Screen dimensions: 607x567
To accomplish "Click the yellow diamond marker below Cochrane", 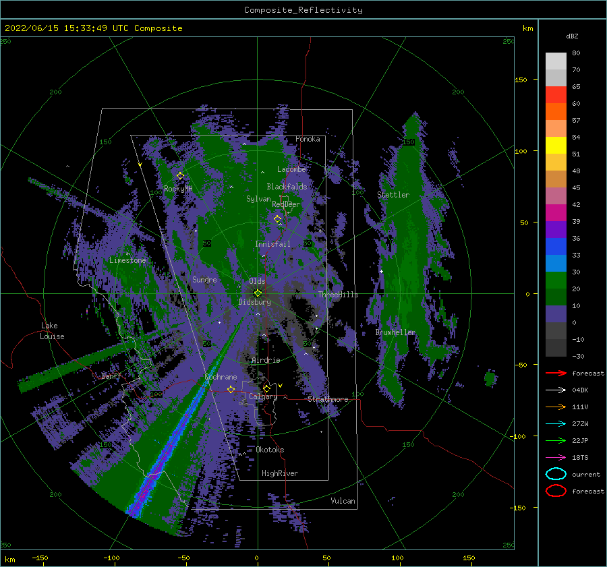I will [231, 389].
